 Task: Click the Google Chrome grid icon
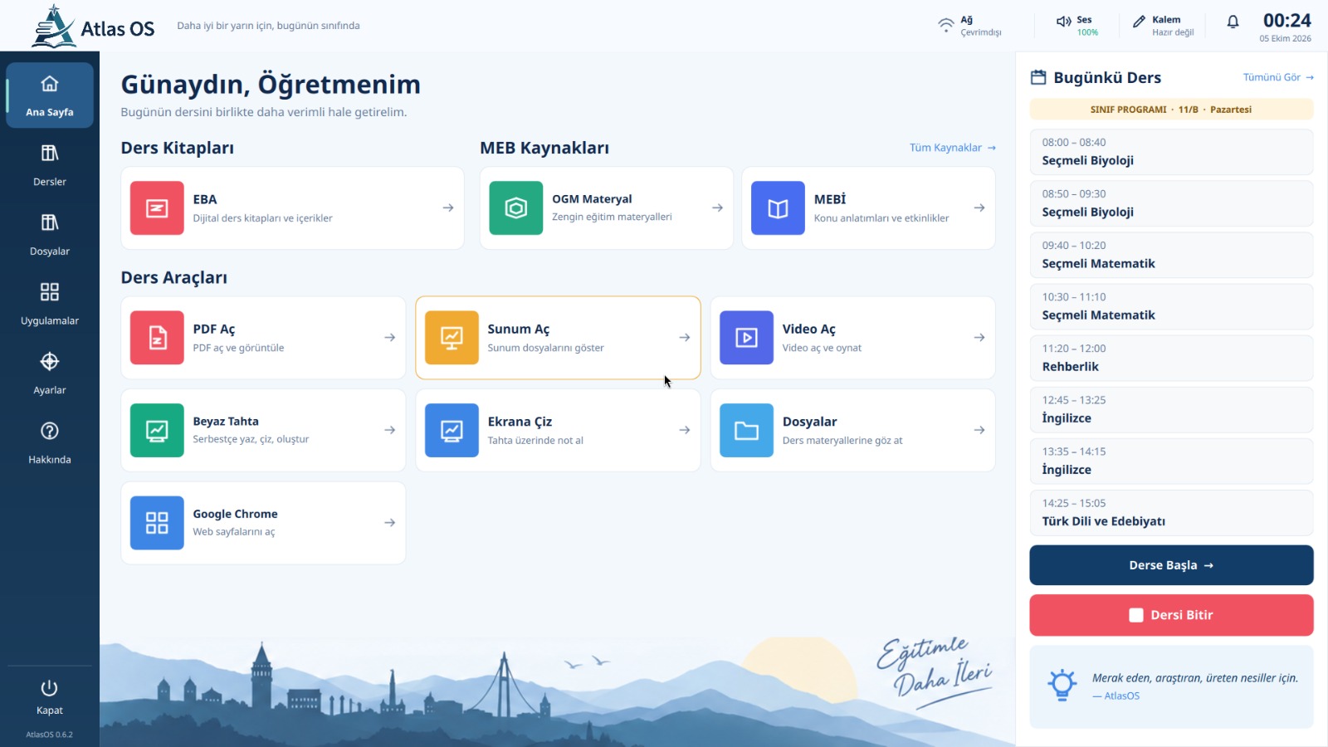(x=157, y=523)
